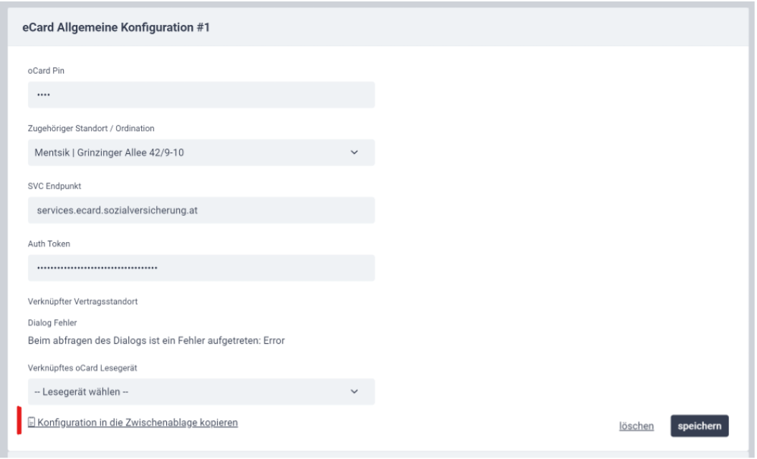Viewport: 757px width, 459px height.
Task: Select the Dialog Fehler label
Action: [x=52, y=322]
